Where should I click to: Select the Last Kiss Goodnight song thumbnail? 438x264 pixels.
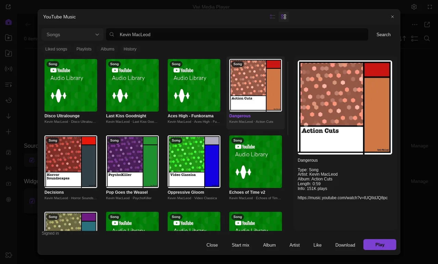click(132, 85)
